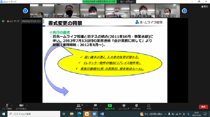210x117 pixels.
Task: Click the green encryption shield icon
Action: pos(3,21)
